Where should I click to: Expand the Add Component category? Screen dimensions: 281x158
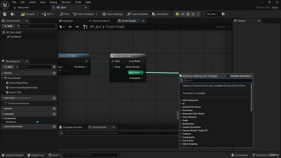pyautogui.click(x=181, y=100)
